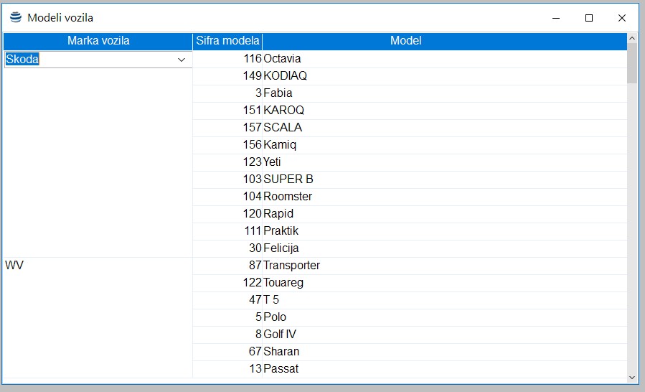
Task: Select the Passat model row
Action: click(281, 369)
